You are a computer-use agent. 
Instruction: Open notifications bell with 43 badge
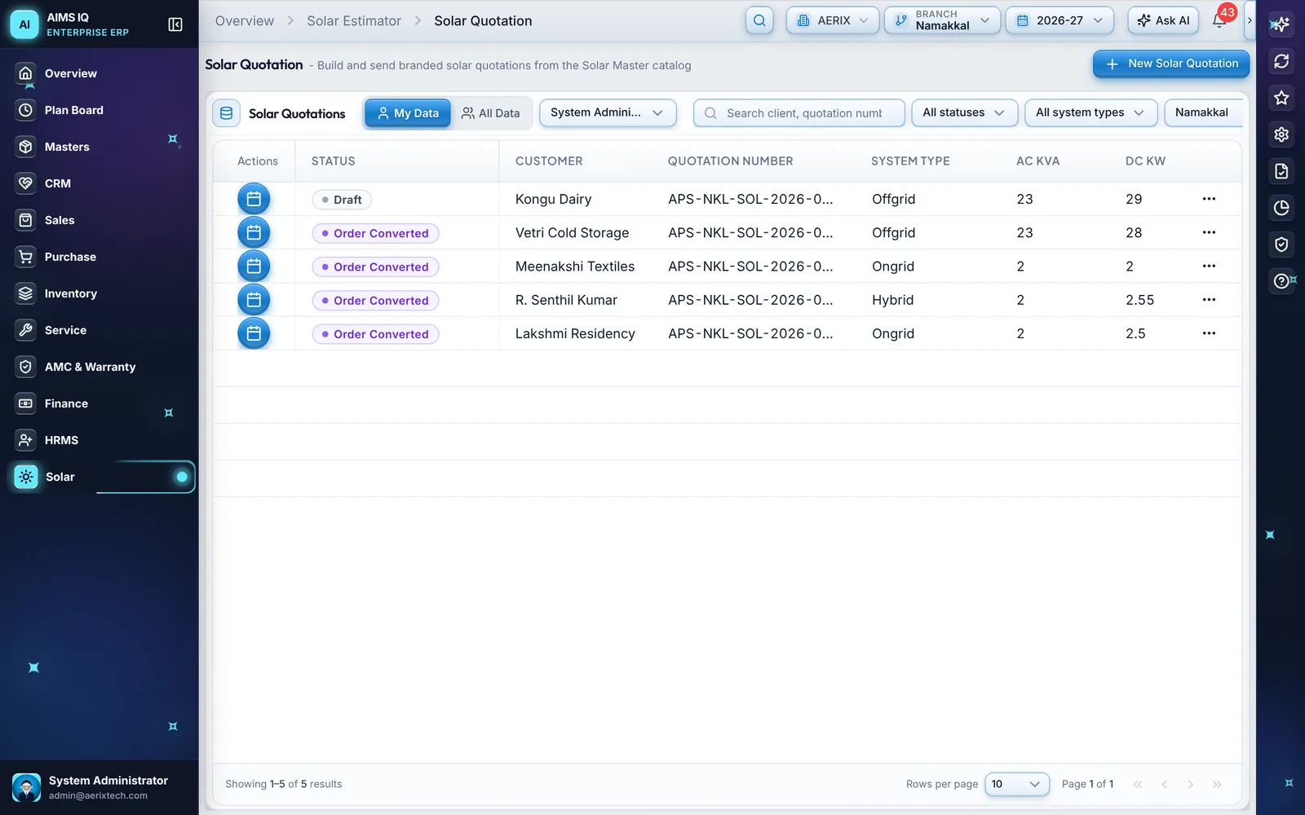tap(1219, 20)
